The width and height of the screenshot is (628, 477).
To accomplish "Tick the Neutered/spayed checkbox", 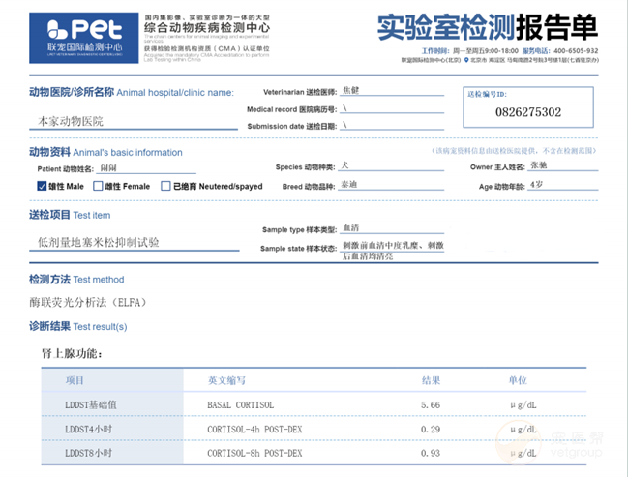I will (x=165, y=186).
